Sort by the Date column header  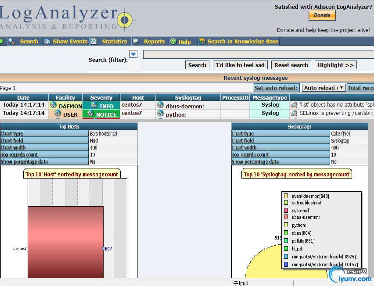point(23,97)
